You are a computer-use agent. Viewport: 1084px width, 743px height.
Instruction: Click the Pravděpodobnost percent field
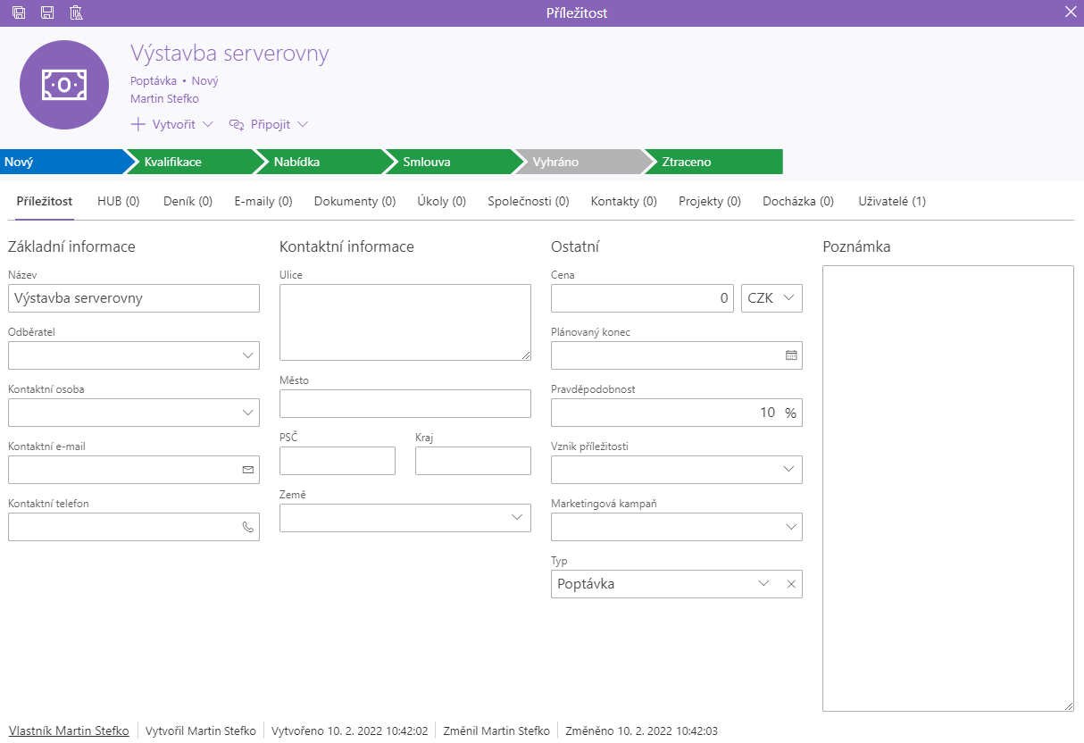click(x=677, y=413)
